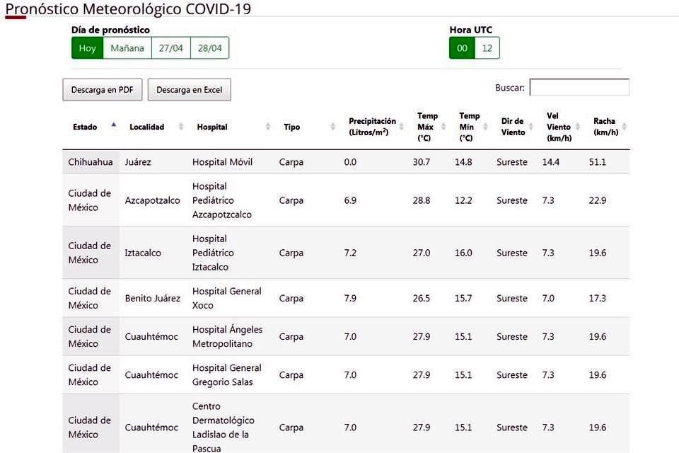This screenshot has width=679, height=453.
Task: Focus the Buscar search field
Action: (x=579, y=88)
